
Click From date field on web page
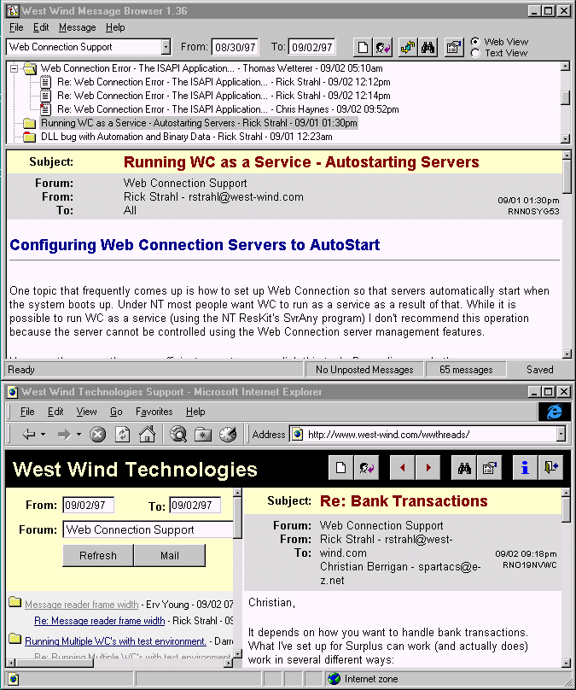[x=89, y=506]
